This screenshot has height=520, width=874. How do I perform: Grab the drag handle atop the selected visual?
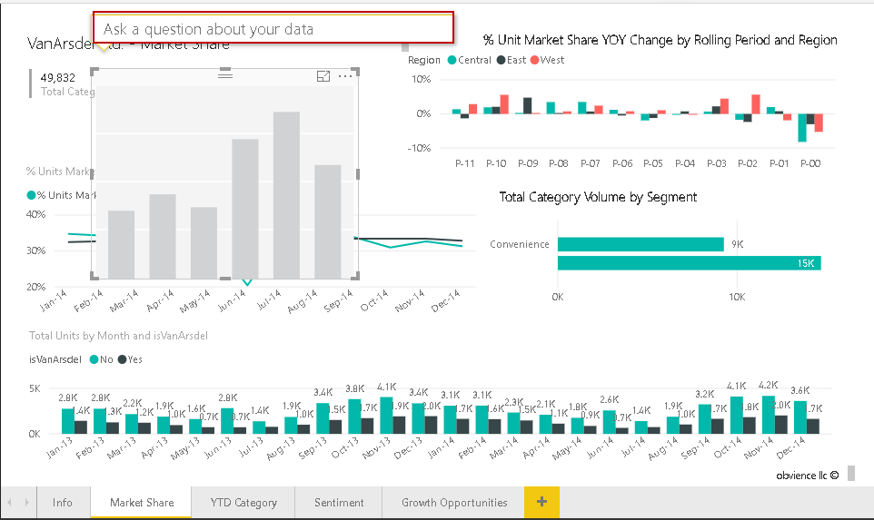pos(225,75)
